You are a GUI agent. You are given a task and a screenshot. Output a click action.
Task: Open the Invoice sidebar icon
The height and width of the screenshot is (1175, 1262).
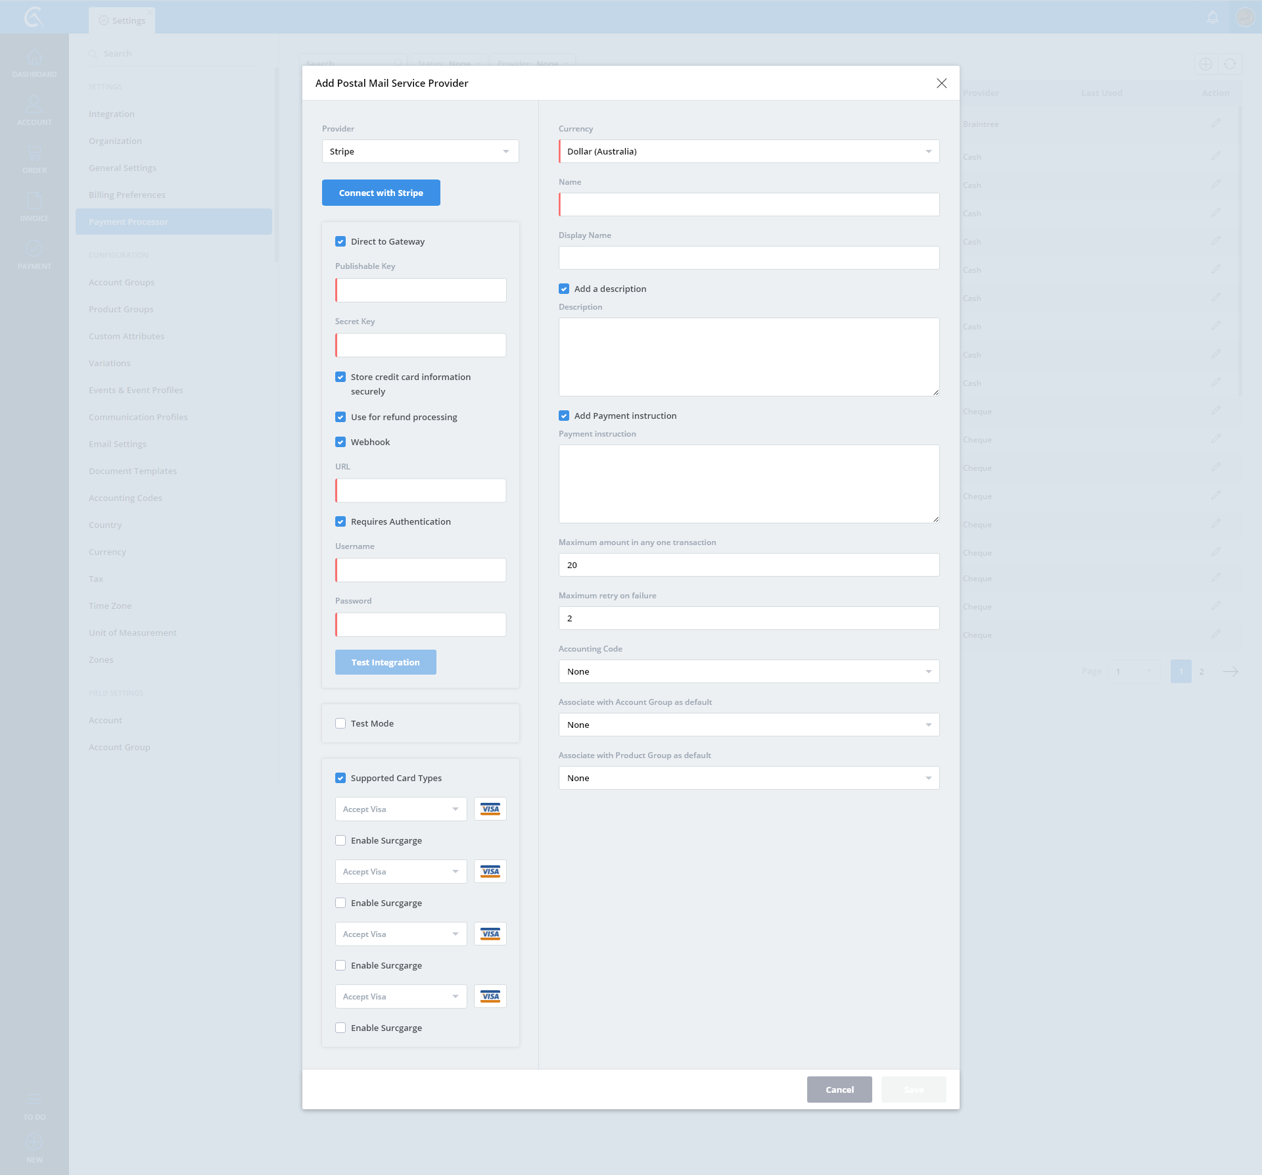pos(34,202)
